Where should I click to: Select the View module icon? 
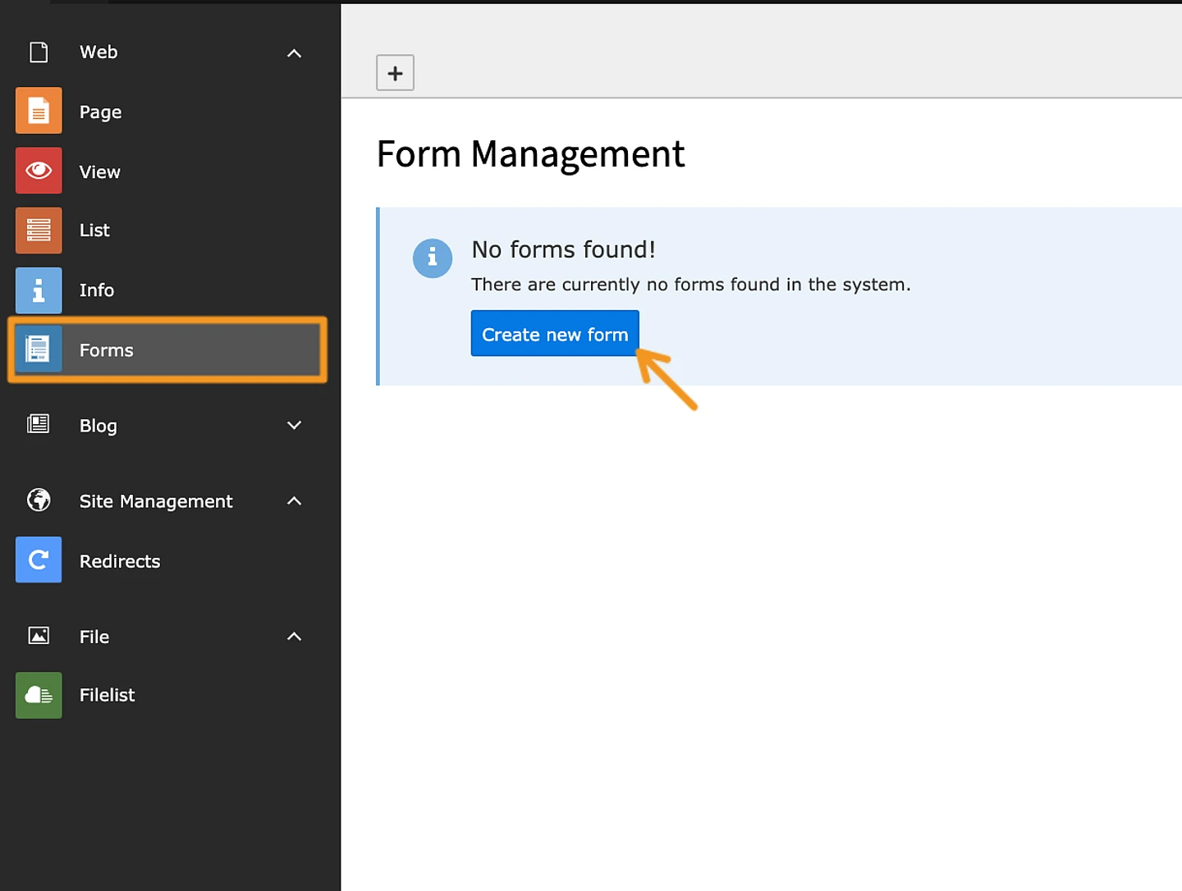[x=38, y=171]
